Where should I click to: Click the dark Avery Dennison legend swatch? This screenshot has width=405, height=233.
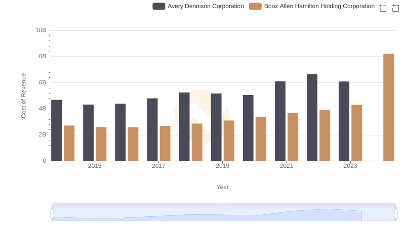pyautogui.click(x=159, y=6)
